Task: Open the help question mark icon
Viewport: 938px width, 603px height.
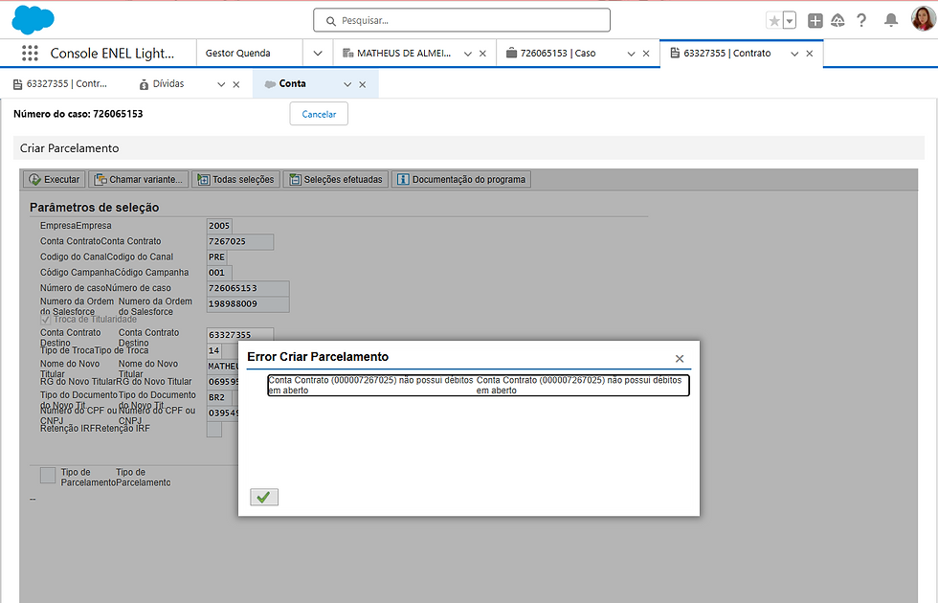Action: pos(861,21)
